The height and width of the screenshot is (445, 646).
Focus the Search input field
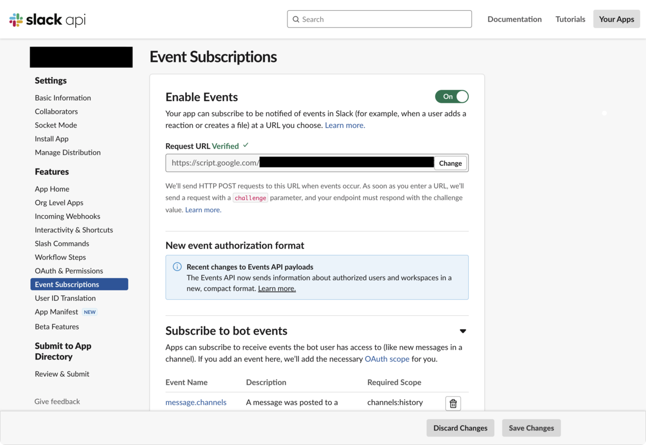pos(380,19)
